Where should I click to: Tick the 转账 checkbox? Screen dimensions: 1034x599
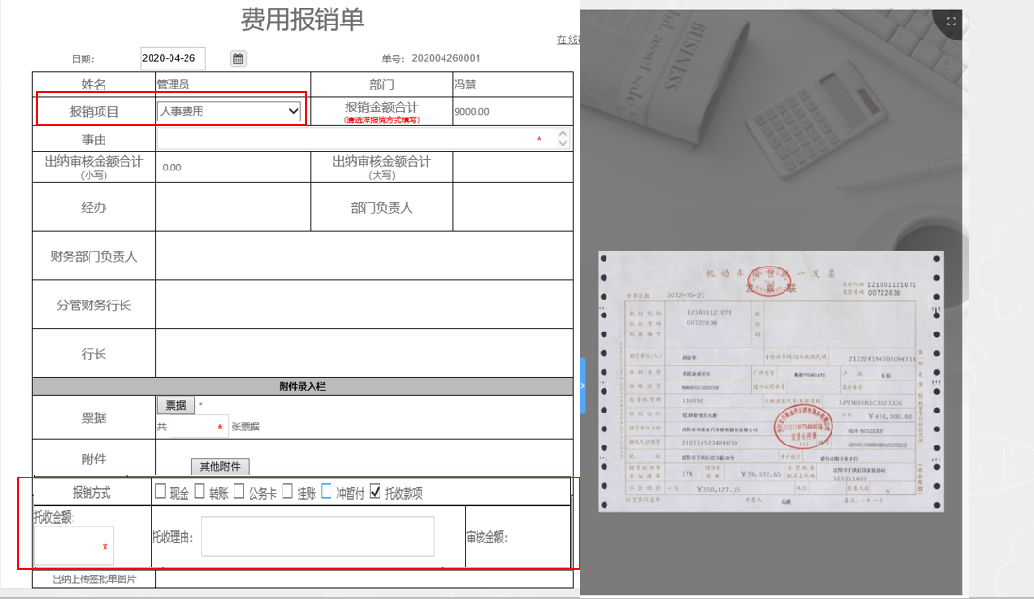[x=199, y=491]
